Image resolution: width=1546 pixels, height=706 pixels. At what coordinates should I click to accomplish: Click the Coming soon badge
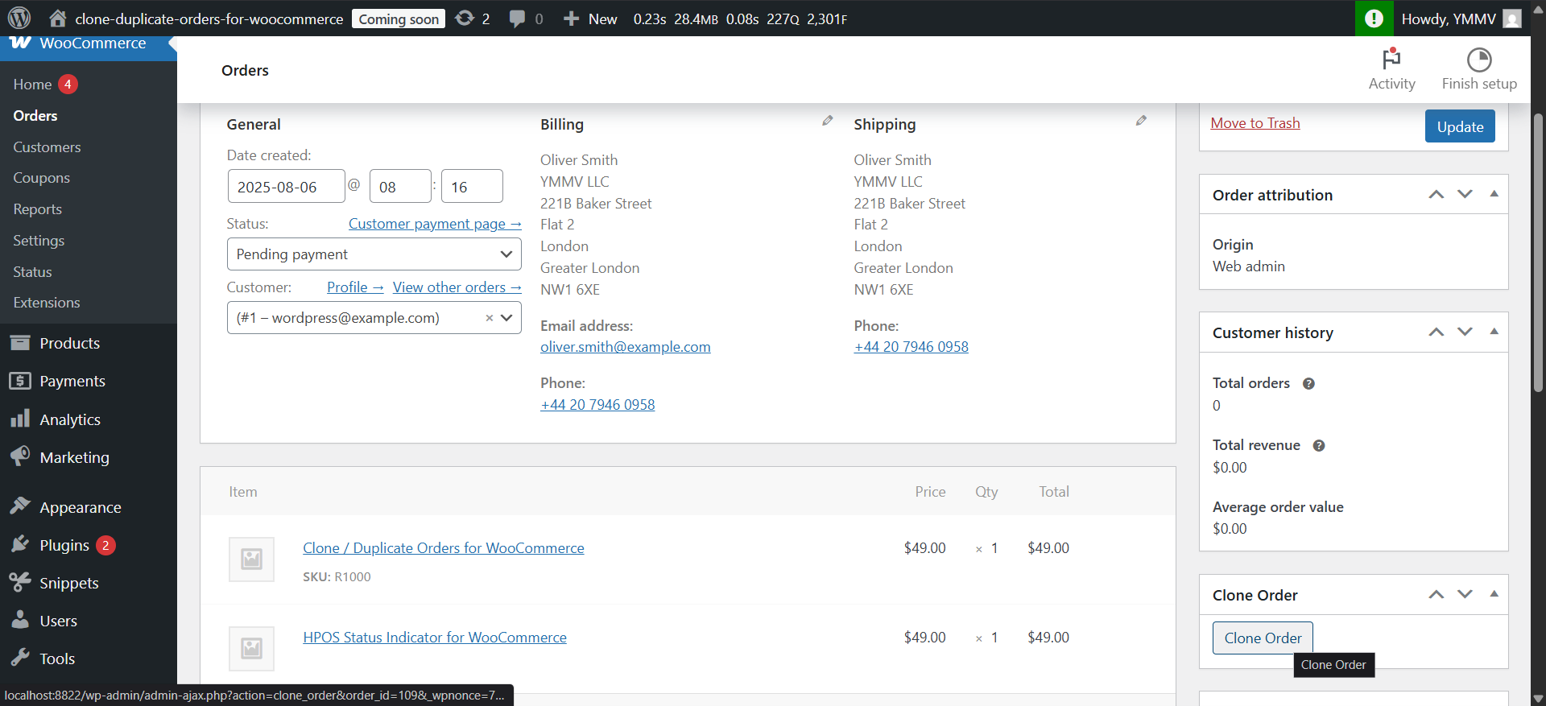(399, 19)
